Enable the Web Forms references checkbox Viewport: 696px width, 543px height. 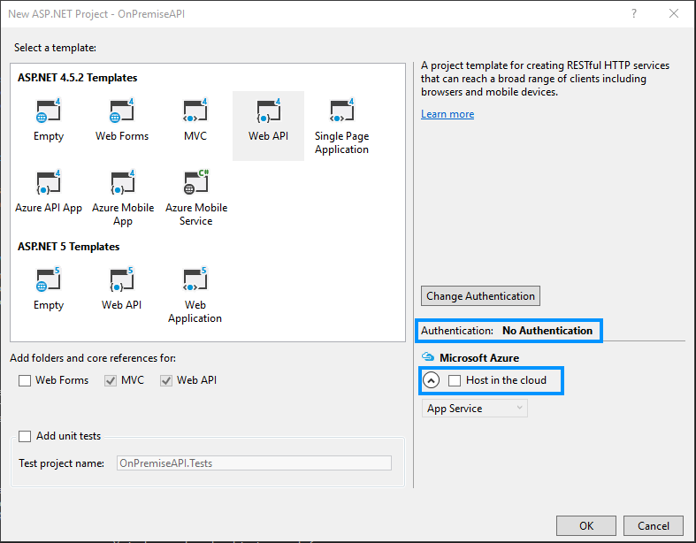25,380
